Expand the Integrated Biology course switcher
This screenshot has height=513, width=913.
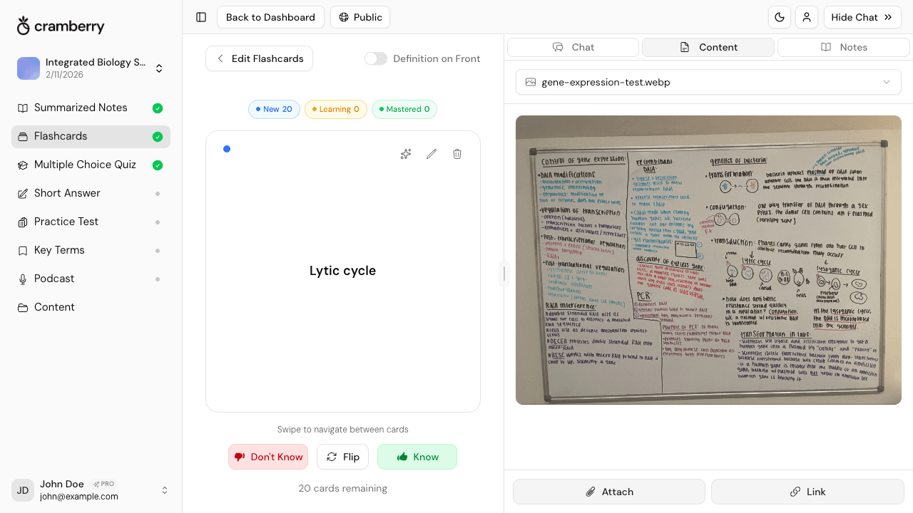159,68
